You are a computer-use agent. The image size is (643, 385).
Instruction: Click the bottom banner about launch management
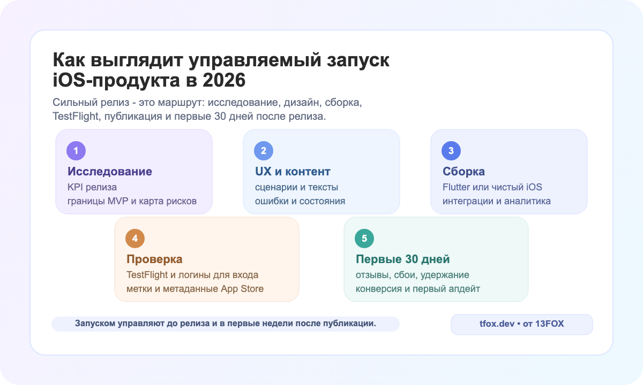(225, 323)
